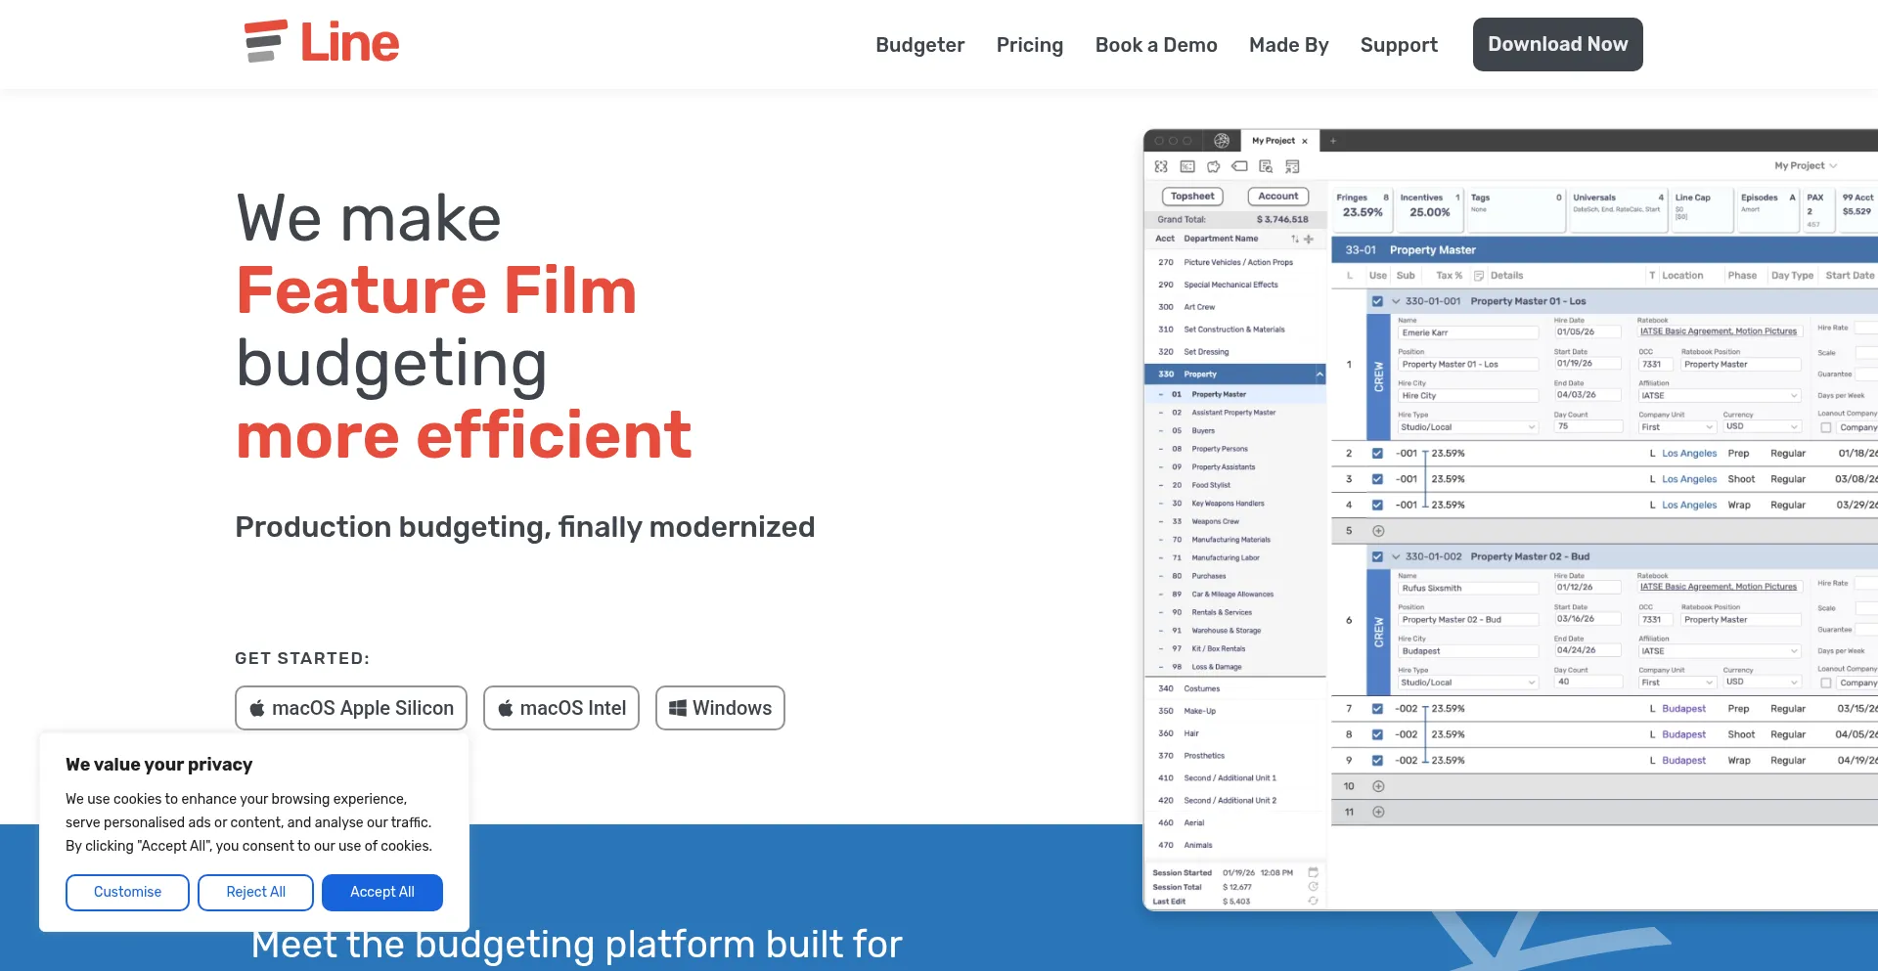Viewport: 1878px width, 971px height.
Task: Download the Windows build
Action: coord(720,708)
